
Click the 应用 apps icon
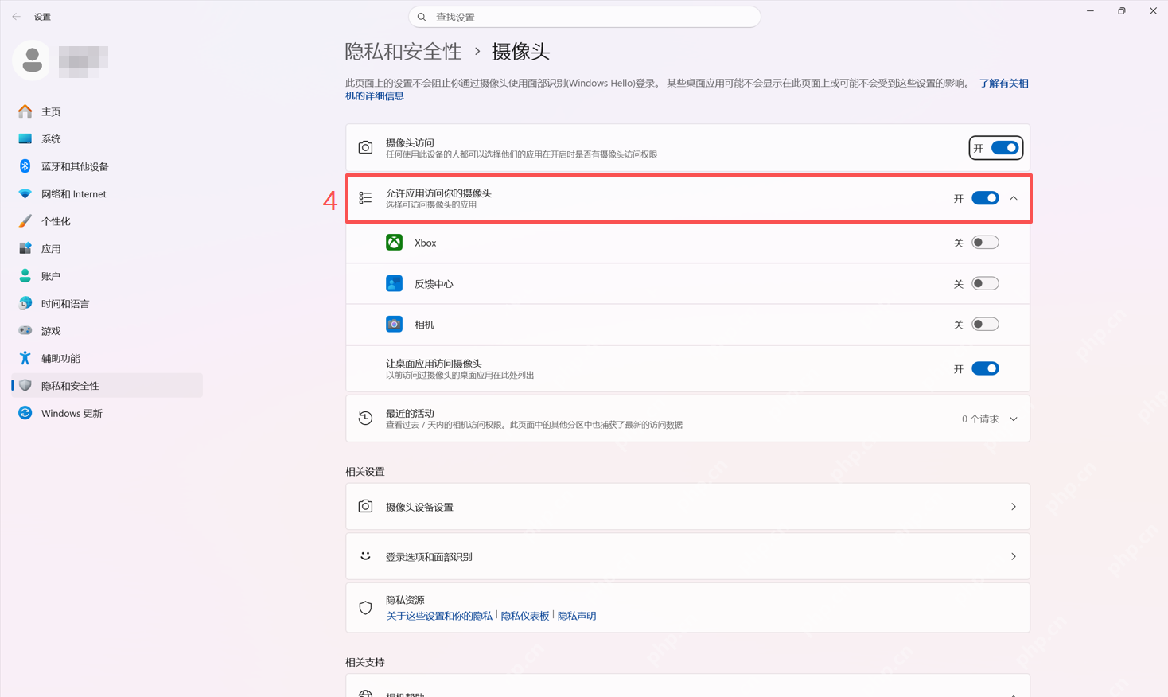pyautogui.click(x=25, y=248)
